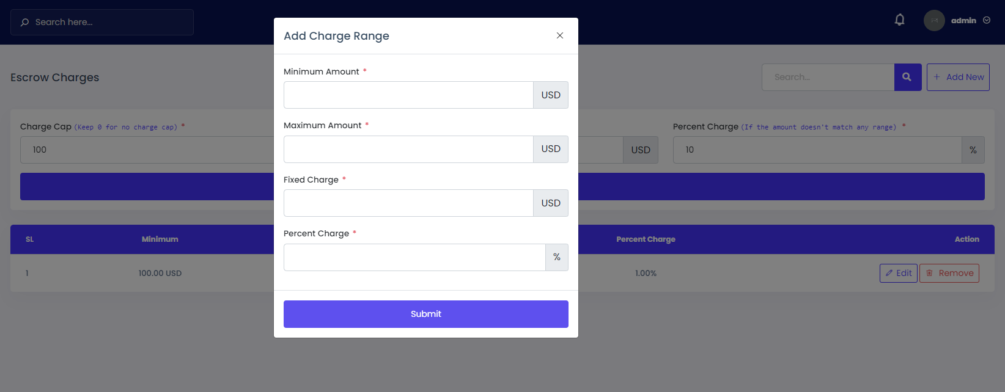Click the Charge Cap input showing 100
This screenshot has height=392, width=1005.
pyautogui.click(x=147, y=150)
